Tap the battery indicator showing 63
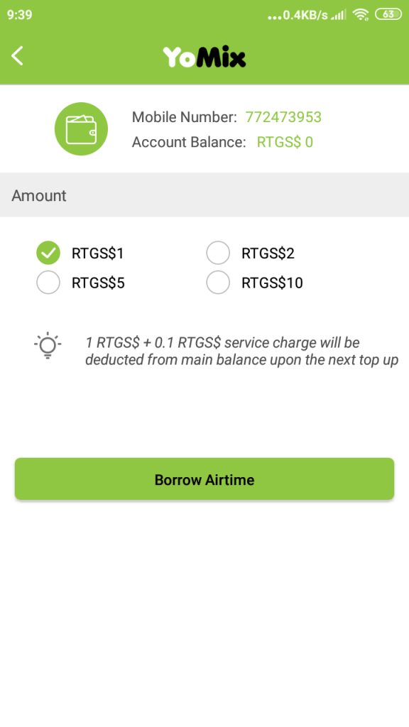 [x=388, y=14]
